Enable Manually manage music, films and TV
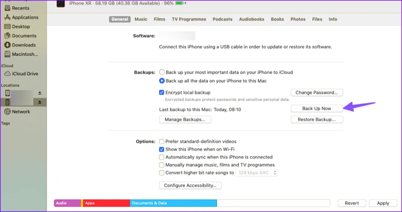 (161, 165)
